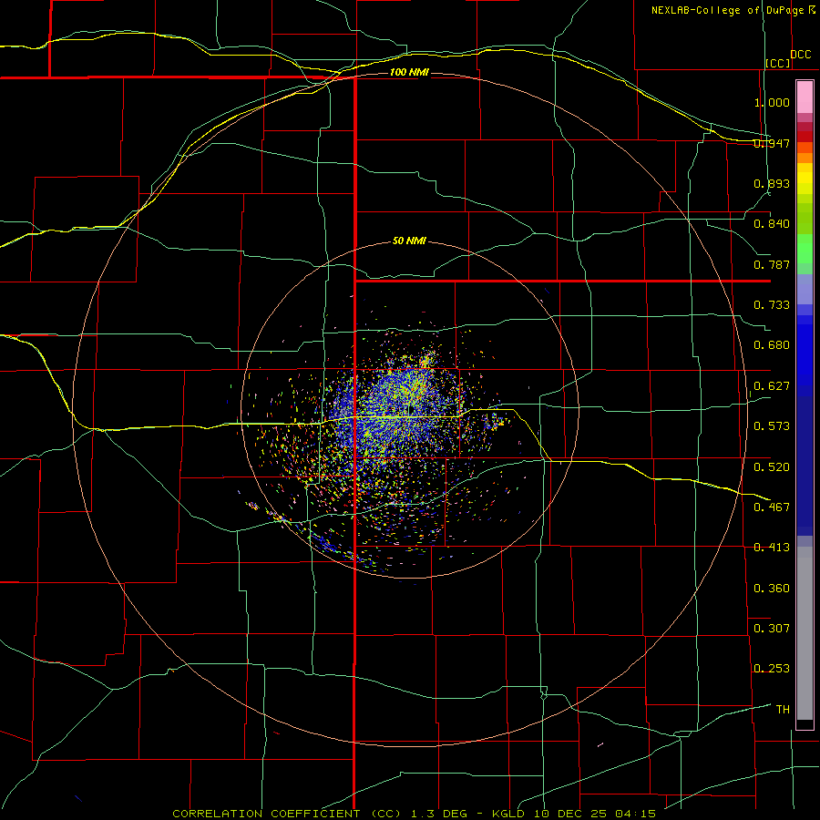Pick the pink segment of the color bar
820x820 pixels.
coord(805,97)
